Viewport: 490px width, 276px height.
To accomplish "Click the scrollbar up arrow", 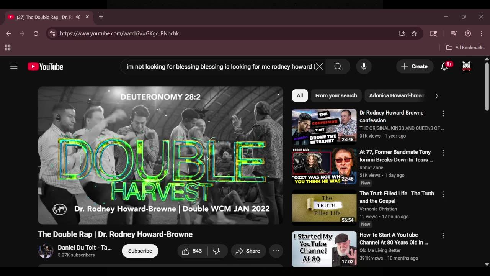I will (x=487, y=59).
